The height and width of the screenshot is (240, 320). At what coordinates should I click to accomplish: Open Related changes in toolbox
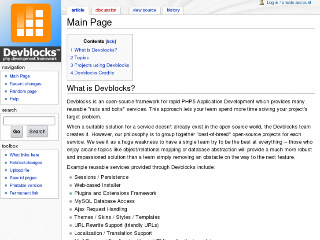[26, 162]
